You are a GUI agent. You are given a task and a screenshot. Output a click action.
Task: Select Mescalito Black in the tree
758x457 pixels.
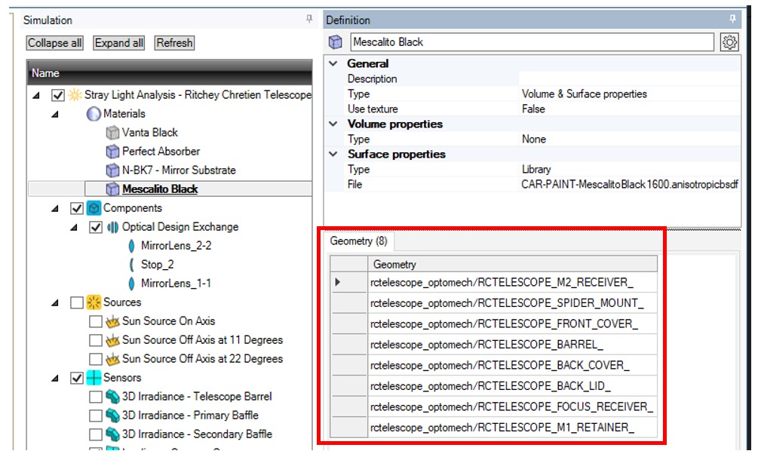click(x=160, y=189)
